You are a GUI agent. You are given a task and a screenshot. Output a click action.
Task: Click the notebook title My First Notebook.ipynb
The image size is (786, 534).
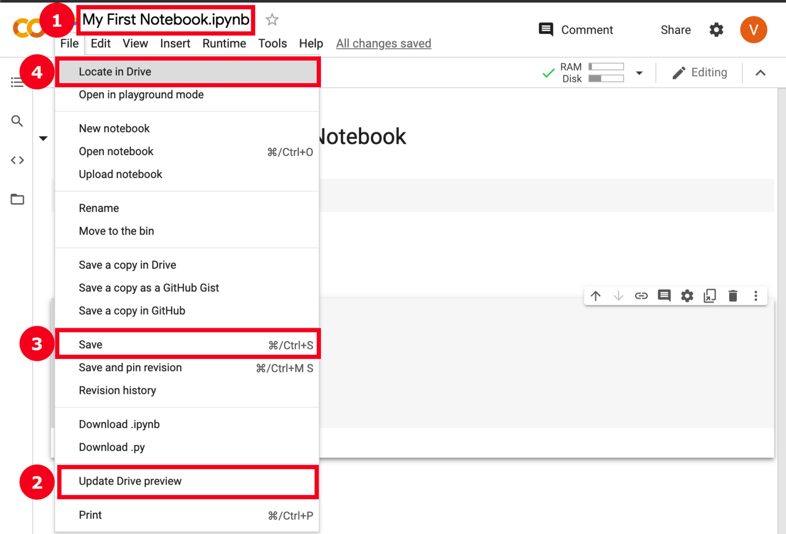coord(165,19)
